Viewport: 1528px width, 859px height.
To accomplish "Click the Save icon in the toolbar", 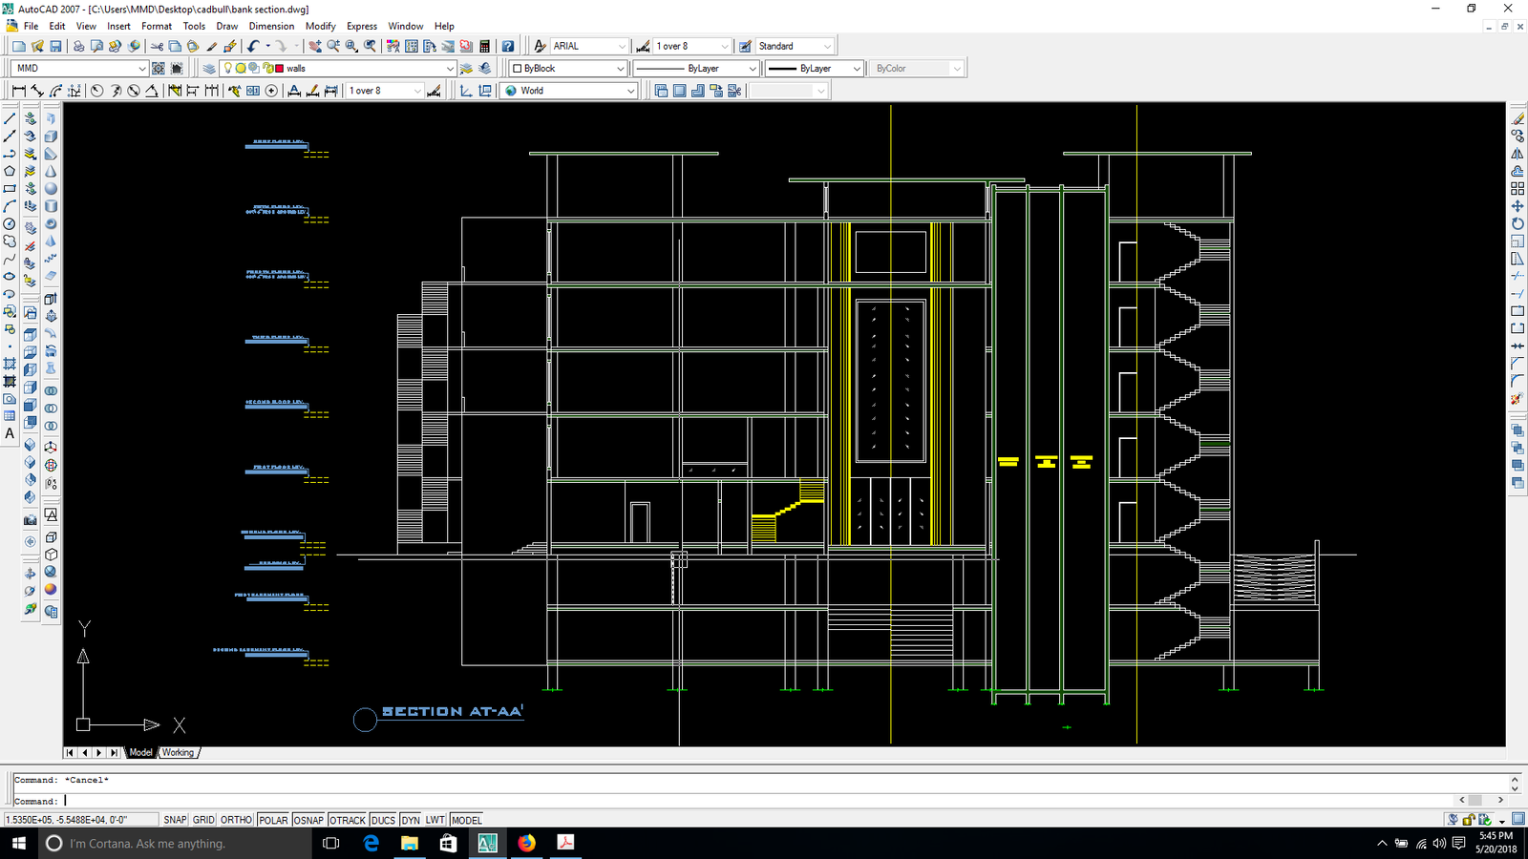I will coord(55,46).
